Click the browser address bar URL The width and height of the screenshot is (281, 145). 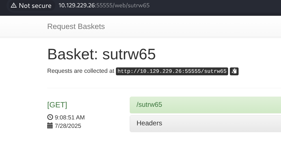(x=104, y=5)
